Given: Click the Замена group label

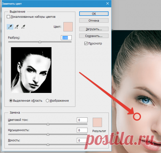Looking at the screenshot, I should tap(15, 112).
